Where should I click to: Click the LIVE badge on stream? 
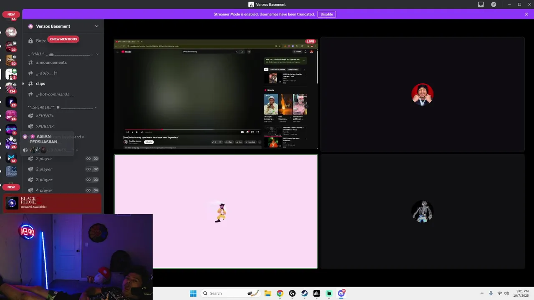(x=310, y=42)
